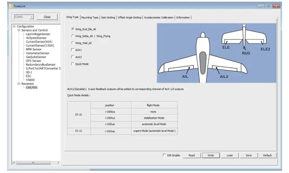Toggle the Quick Mode checkbox

click(x=73, y=64)
